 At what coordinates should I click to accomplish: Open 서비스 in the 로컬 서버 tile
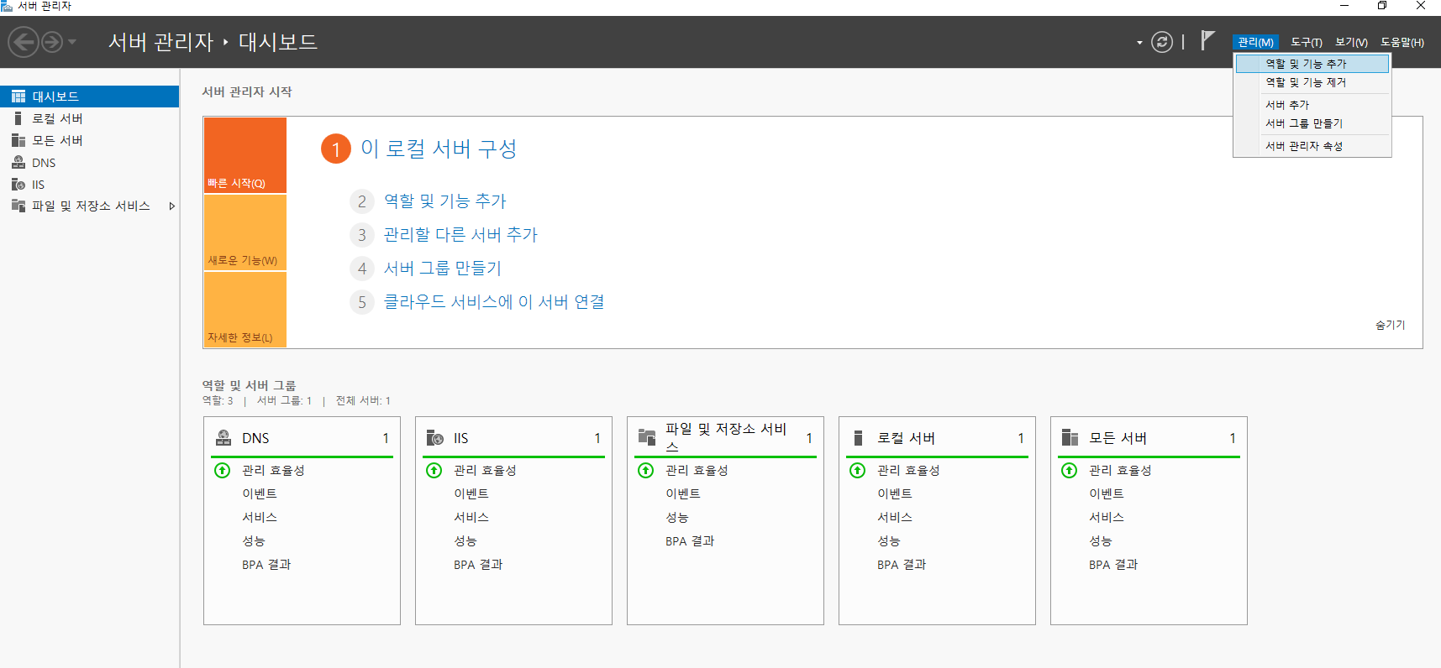pyautogui.click(x=895, y=518)
